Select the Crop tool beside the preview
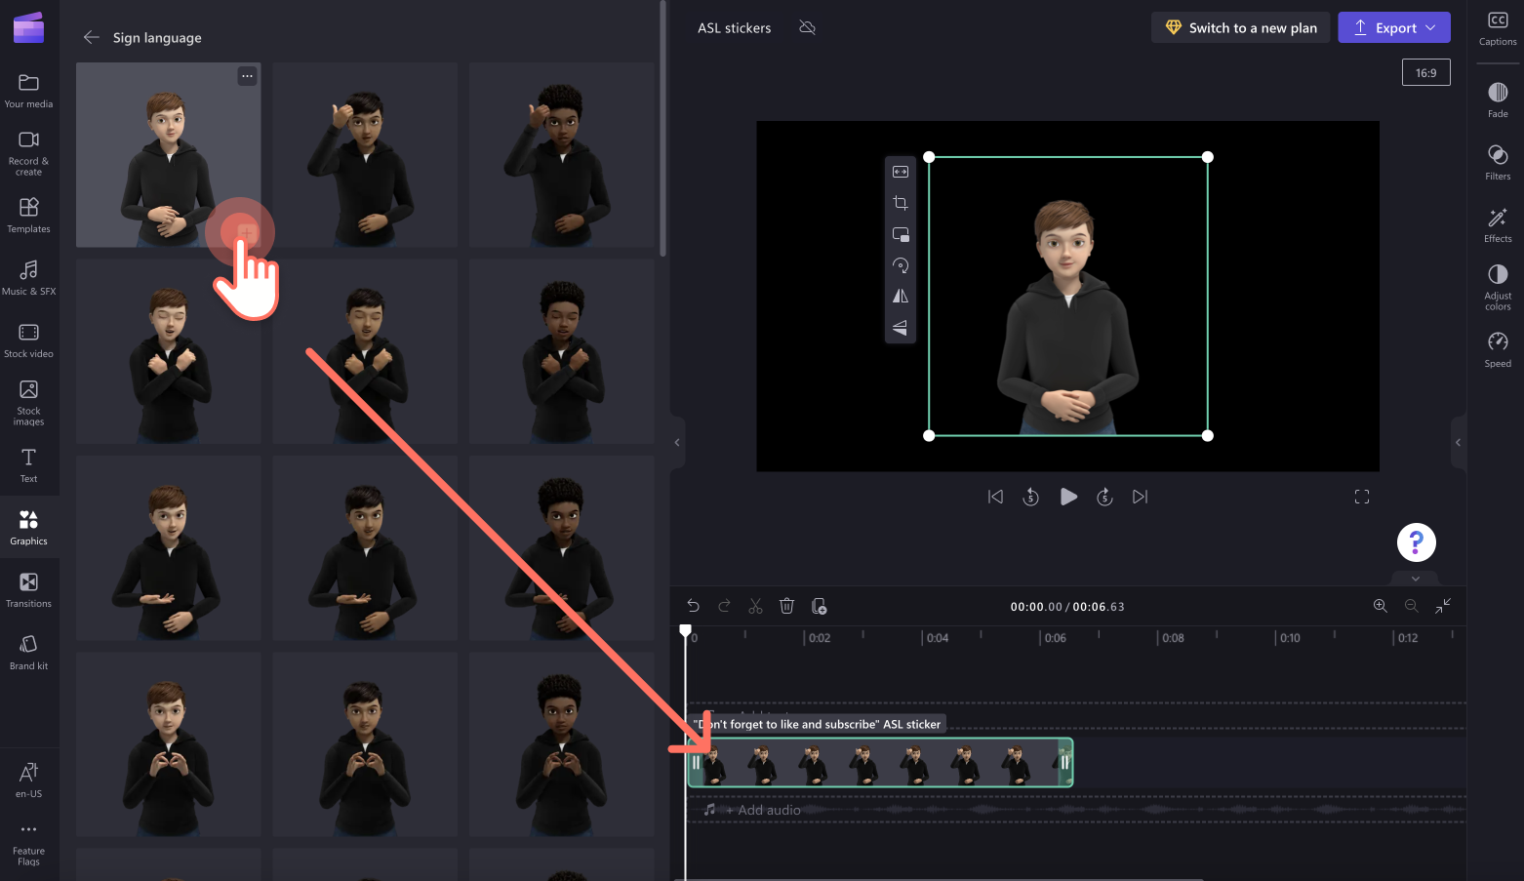Screen dimensions: 1524x881 pyautogui.click(x=900, y=203)
